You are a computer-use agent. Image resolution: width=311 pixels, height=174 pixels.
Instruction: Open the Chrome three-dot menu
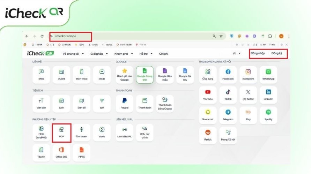tap(289, 36)
